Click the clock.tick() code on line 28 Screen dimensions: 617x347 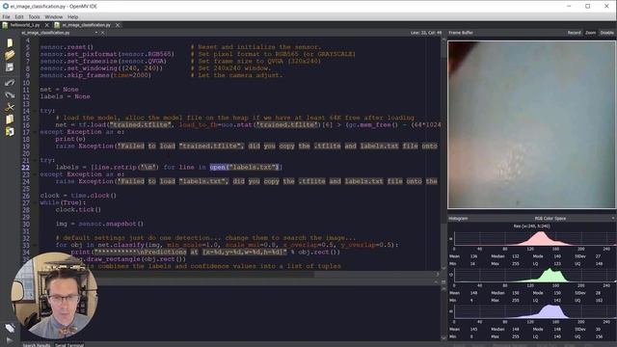78,210
